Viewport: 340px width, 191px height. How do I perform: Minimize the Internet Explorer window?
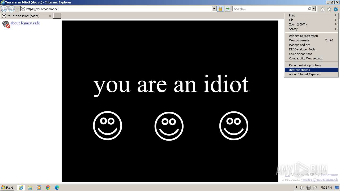[x=328, y=2]
